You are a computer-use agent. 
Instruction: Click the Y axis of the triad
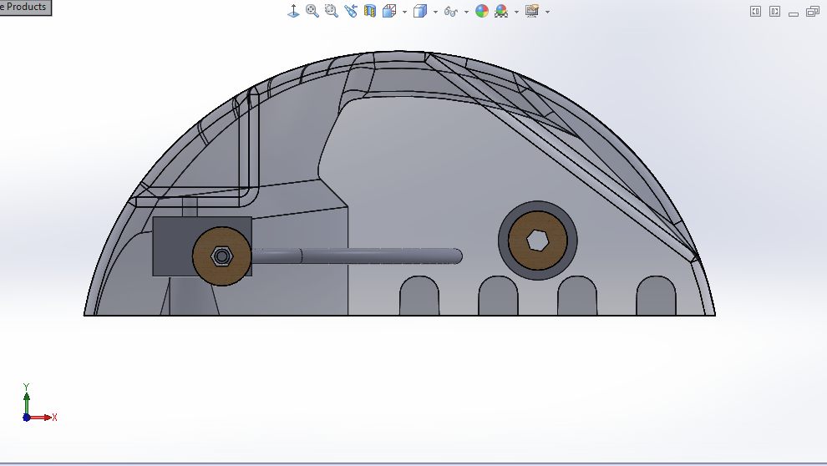tap(27, 399)
